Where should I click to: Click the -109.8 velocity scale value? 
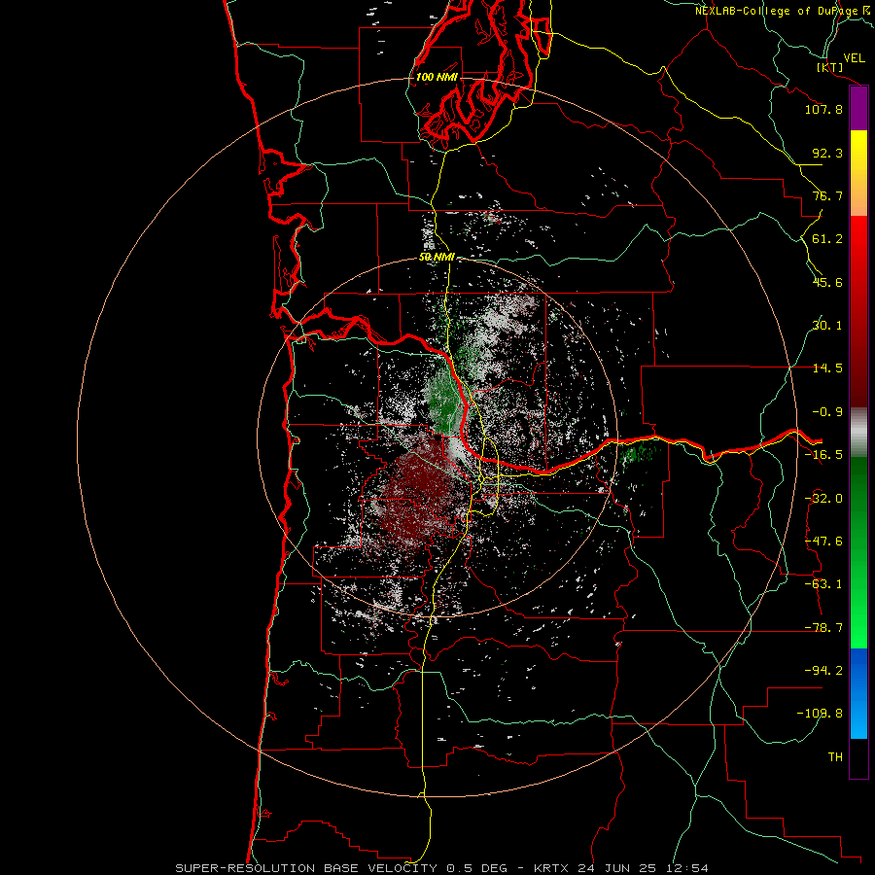tap(820, 714)
